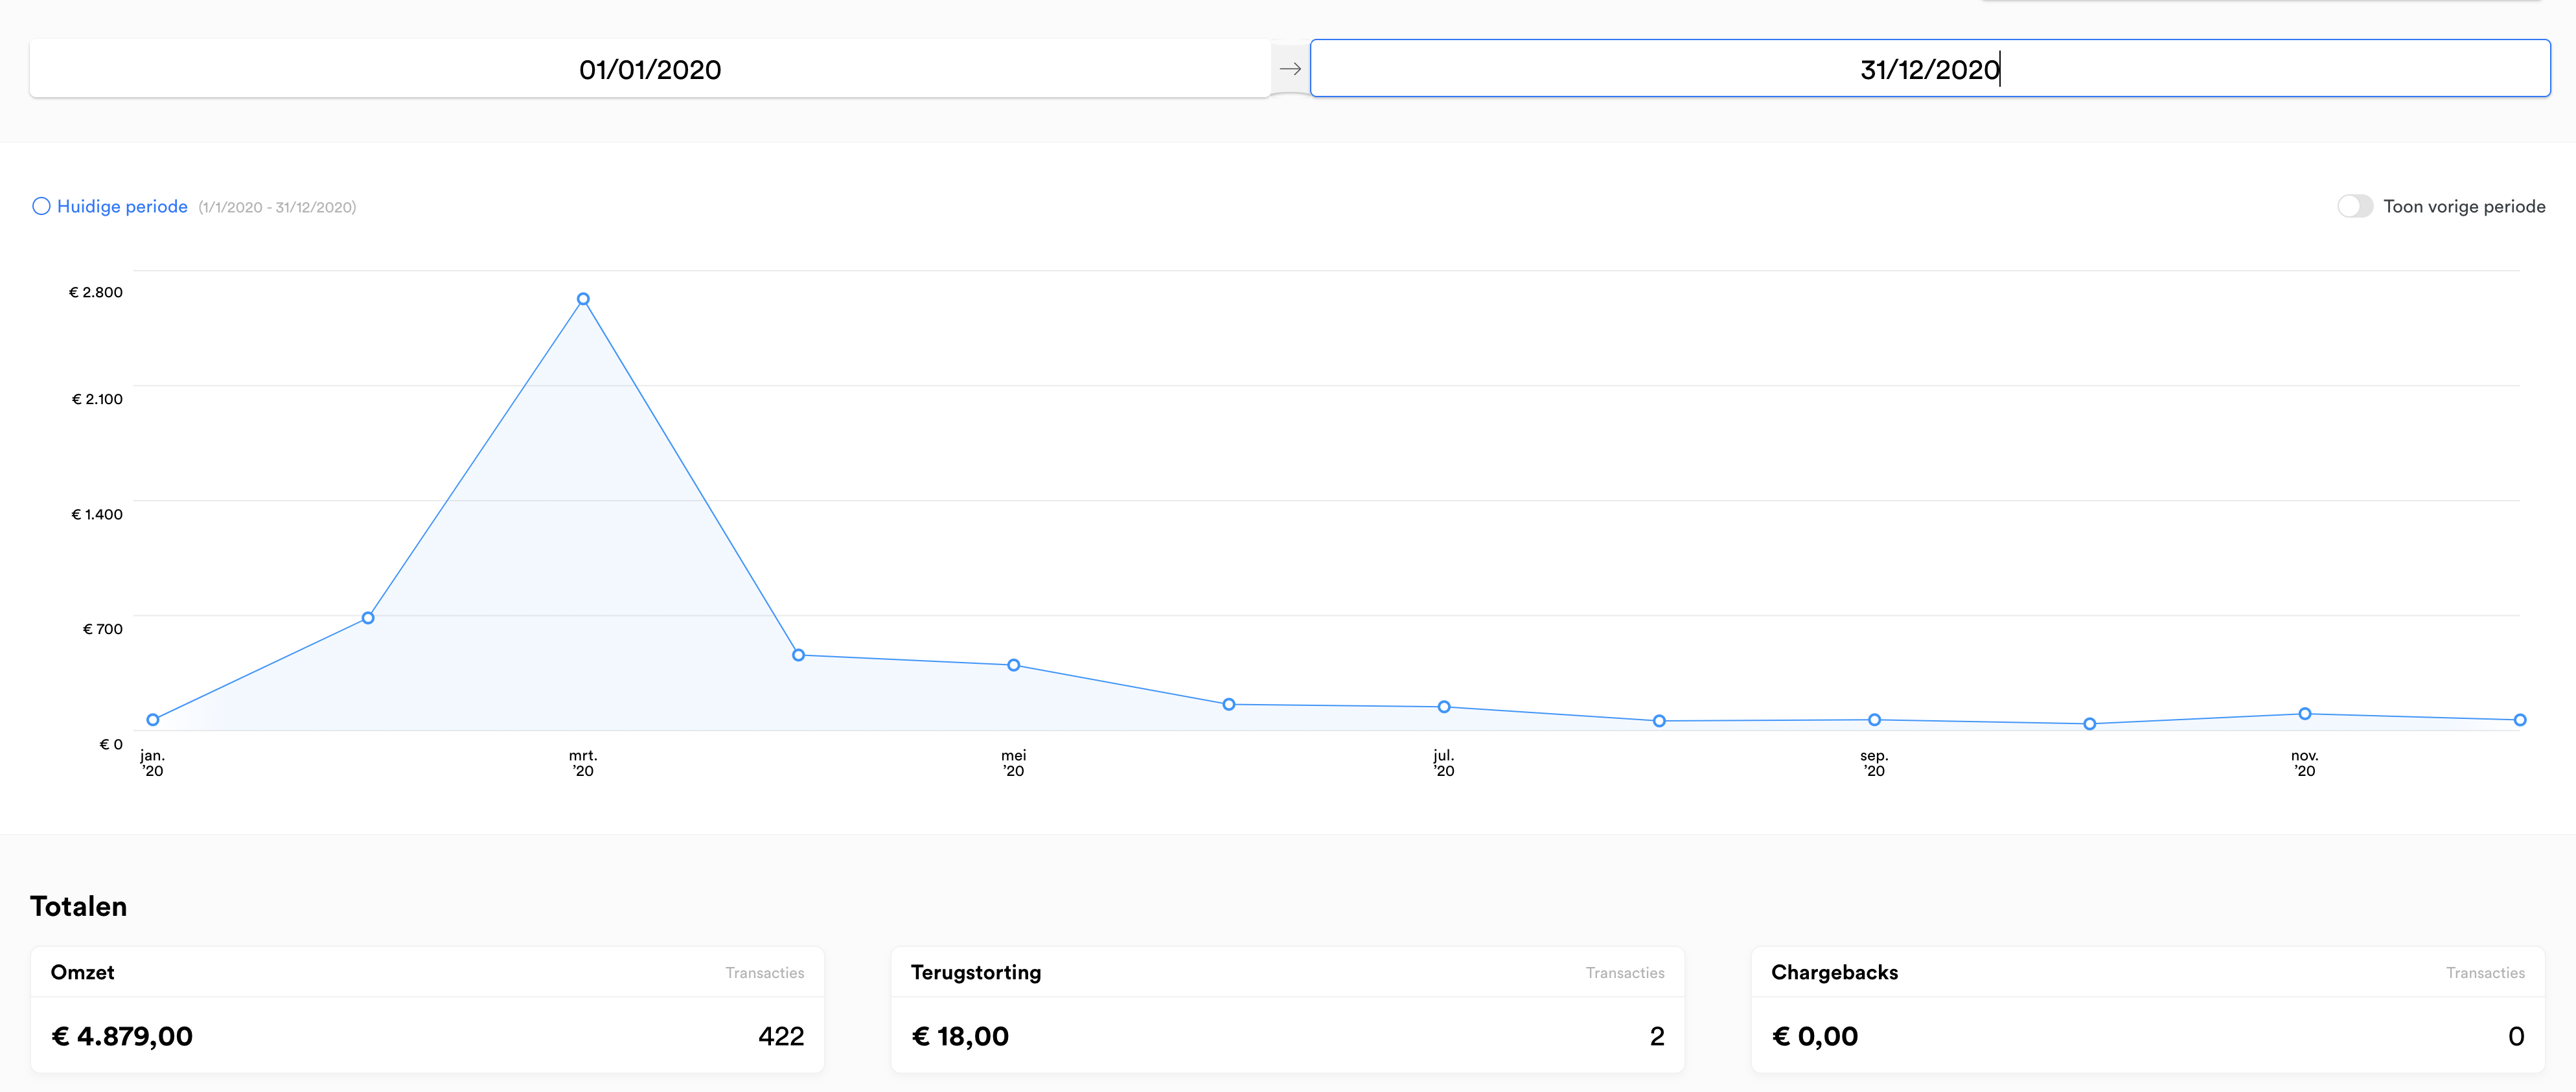This screenshot has height=1092, width=2576.
Task: Select the nov. '20 data point
Action: point(2304,714)
